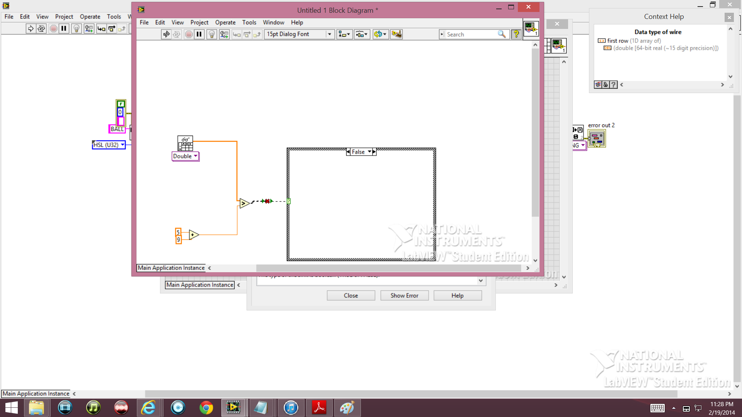The height and width of the screenshot is (417, 742).
Task: Open Internet Explorer from the taskbar
Action: 148,408
